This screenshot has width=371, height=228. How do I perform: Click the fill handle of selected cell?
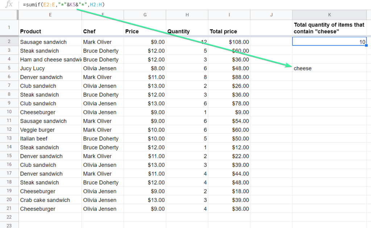coord(366,45)
